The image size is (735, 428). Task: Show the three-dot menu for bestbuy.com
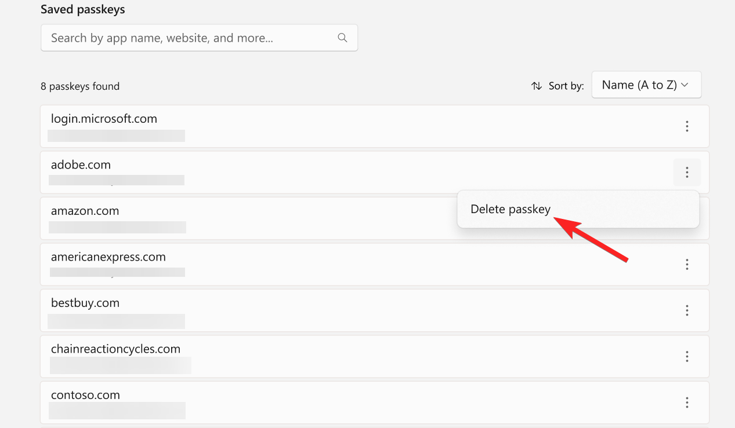point(687,310)
